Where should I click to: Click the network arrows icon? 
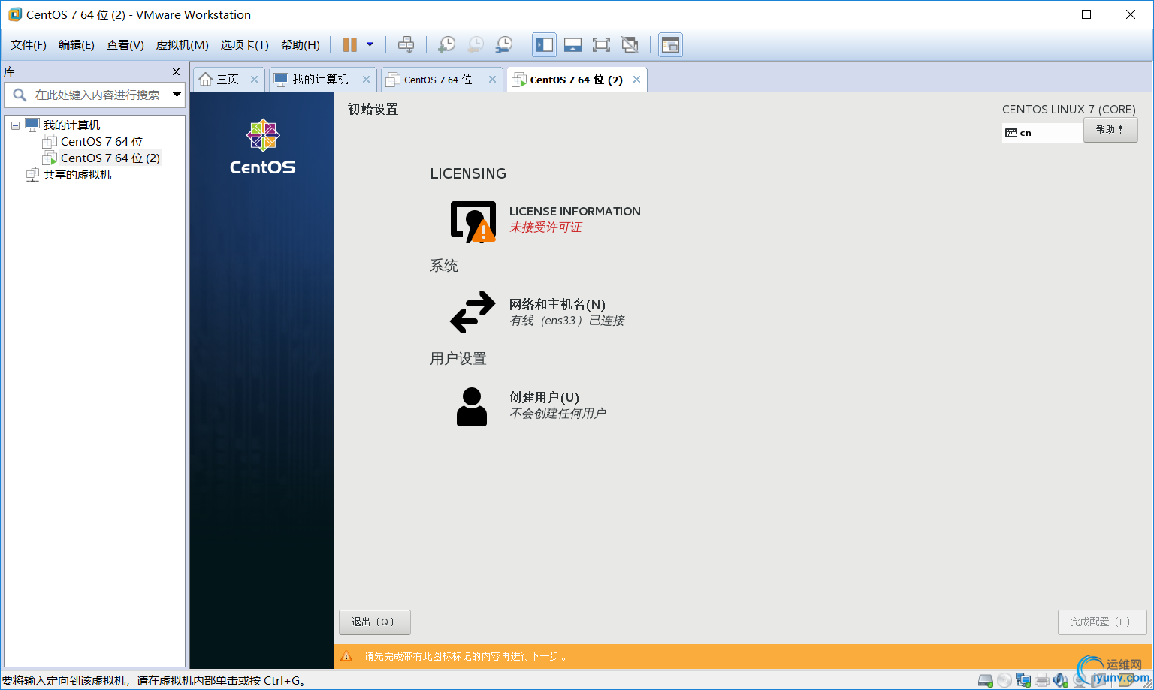tap(473, 312)
